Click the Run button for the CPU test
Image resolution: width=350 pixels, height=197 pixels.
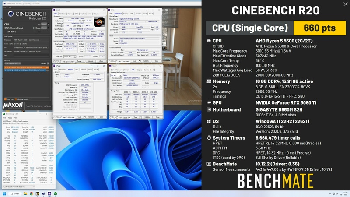(44, 24)
